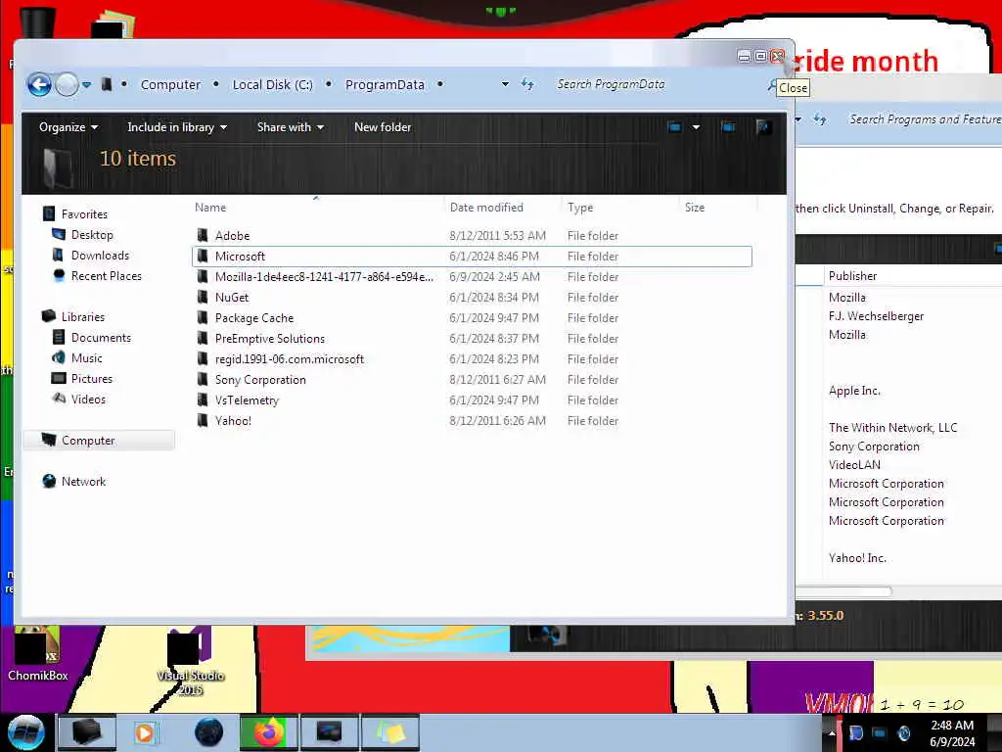1002x752 pixels.
Task: Open the Documents library
Action: click(x=101, y=338)
